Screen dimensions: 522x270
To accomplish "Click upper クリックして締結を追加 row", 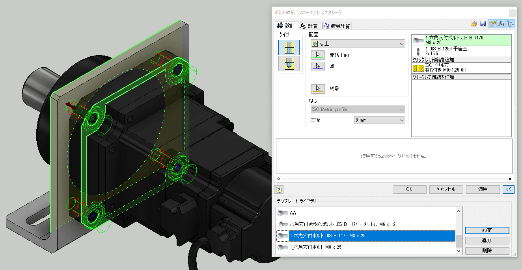I will 461,59.
